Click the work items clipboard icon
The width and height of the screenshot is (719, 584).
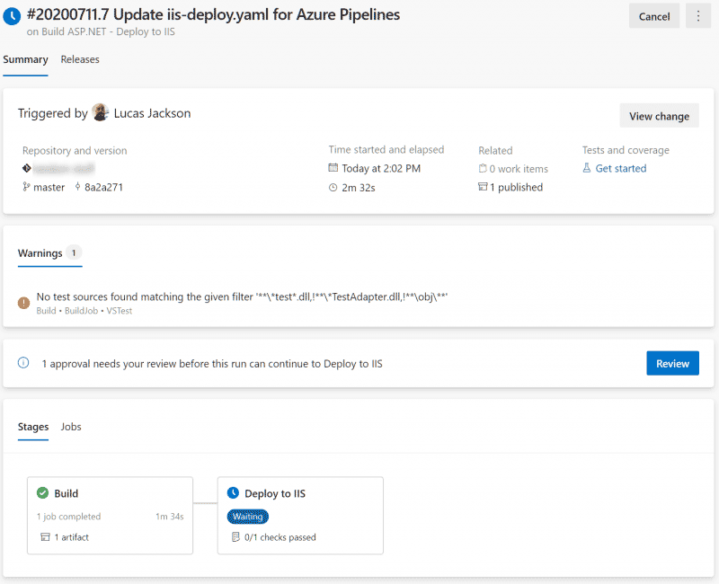[x=483, y=168]
